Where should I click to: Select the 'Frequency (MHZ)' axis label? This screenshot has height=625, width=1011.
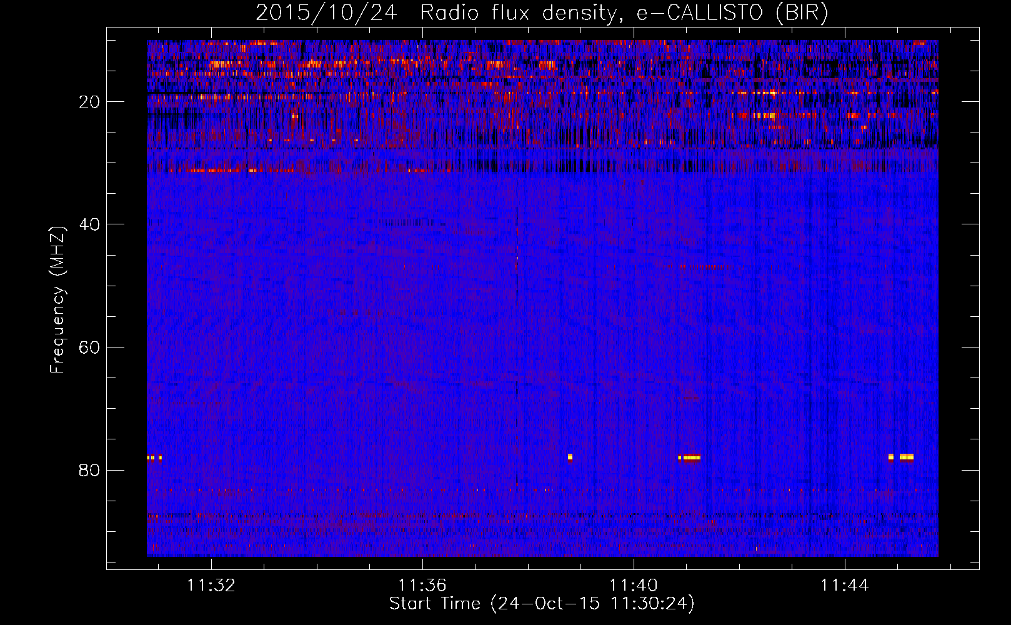[57, 300]
